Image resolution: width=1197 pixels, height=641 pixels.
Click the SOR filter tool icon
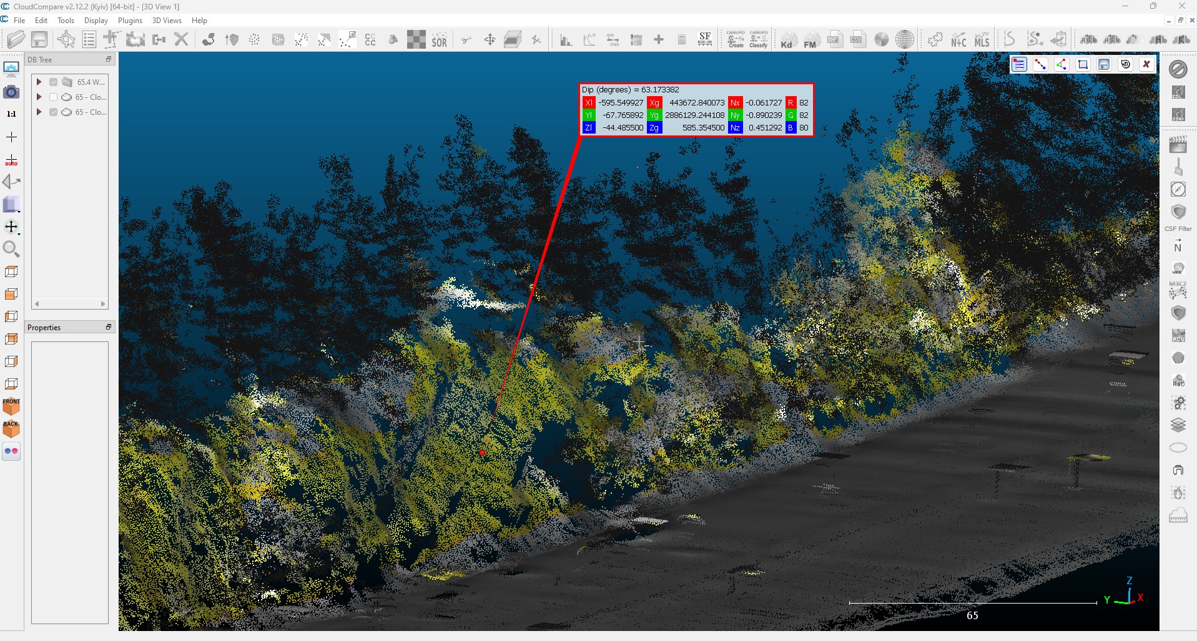pos(439,41)
